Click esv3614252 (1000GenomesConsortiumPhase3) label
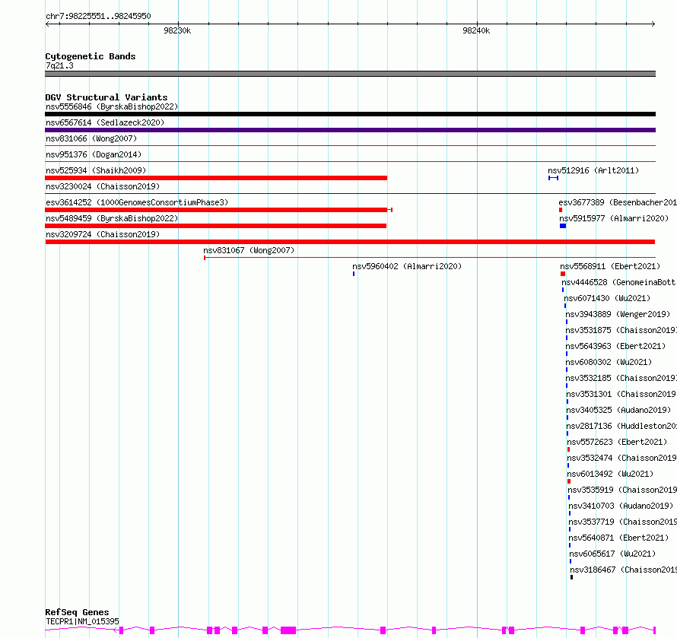This screenshot has width=677, height=638. click(x=137, y=202)
